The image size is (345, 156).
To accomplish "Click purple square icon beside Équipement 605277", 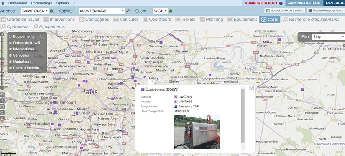I will (143, 89).
